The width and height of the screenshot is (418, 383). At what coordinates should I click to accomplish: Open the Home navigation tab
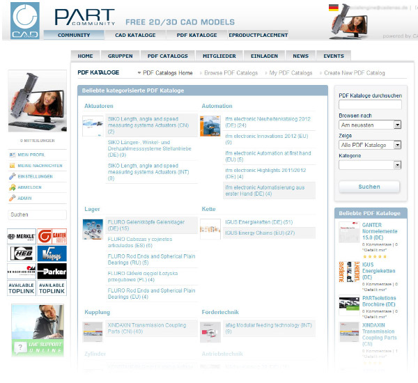tap(85, 56)
